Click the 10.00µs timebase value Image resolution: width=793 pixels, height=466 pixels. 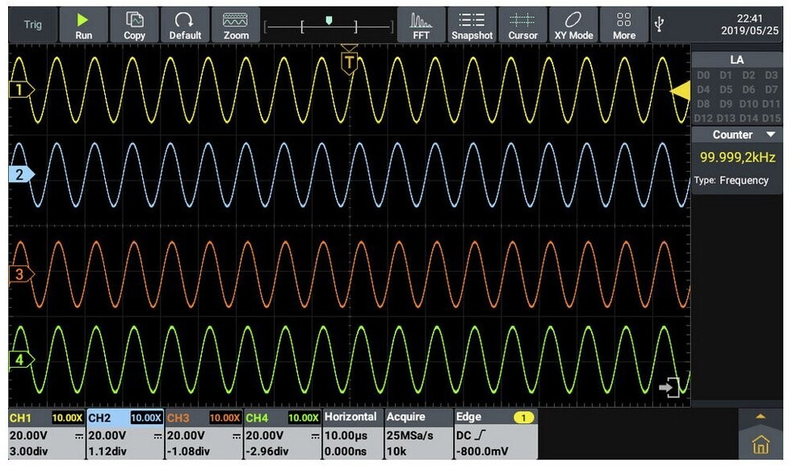pyautogui.click(x=346, y=435)
